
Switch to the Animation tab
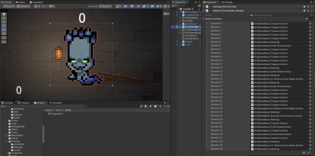coord(36,2)
